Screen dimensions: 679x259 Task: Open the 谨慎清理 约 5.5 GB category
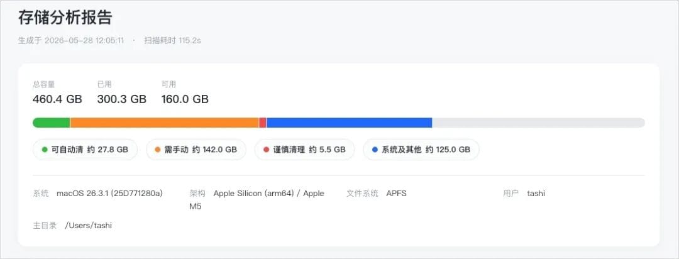(x=304, y=150)
